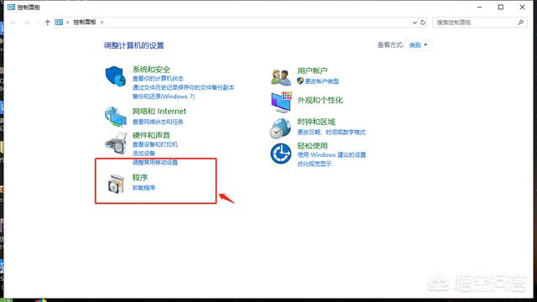Open the 程序 disc box icon

point(116,184)
